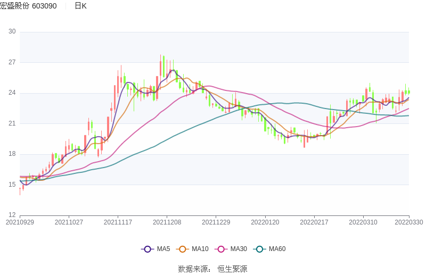
Task: Select the 20210929 start date label
Action: pos(20,222)
